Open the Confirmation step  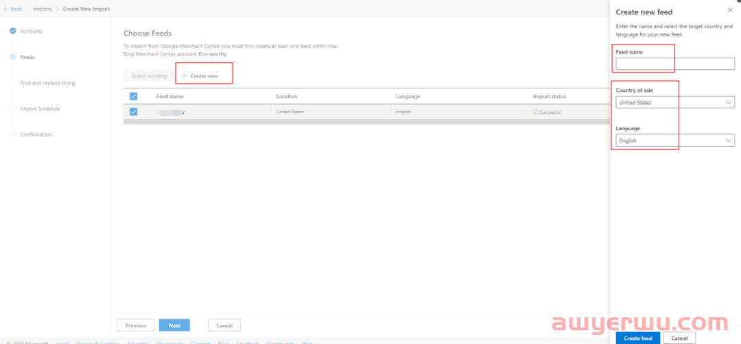pyautogui.click(x=36, y=134)
